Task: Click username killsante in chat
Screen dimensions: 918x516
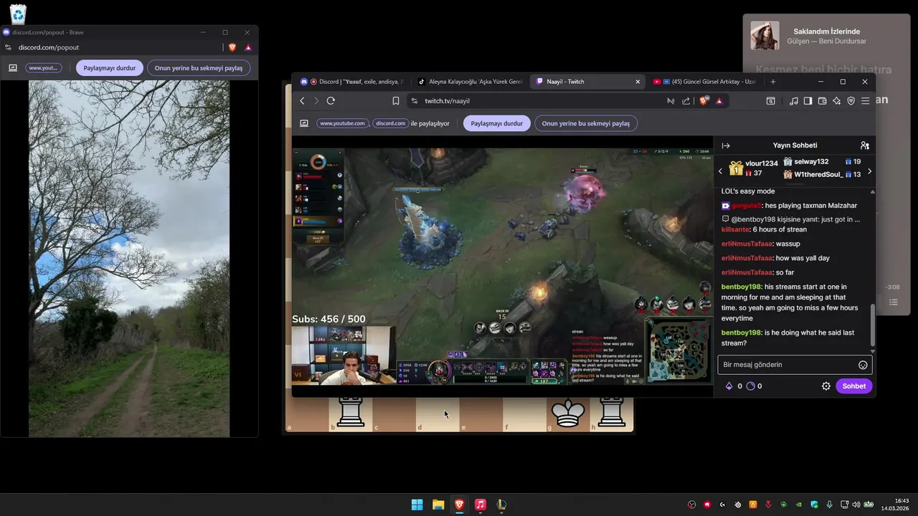Action: pos(735,229)
